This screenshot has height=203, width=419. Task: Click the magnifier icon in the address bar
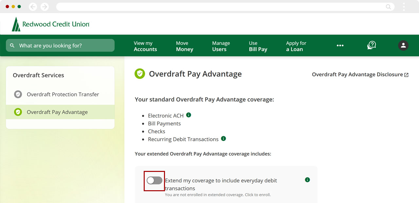click(388, 7)
